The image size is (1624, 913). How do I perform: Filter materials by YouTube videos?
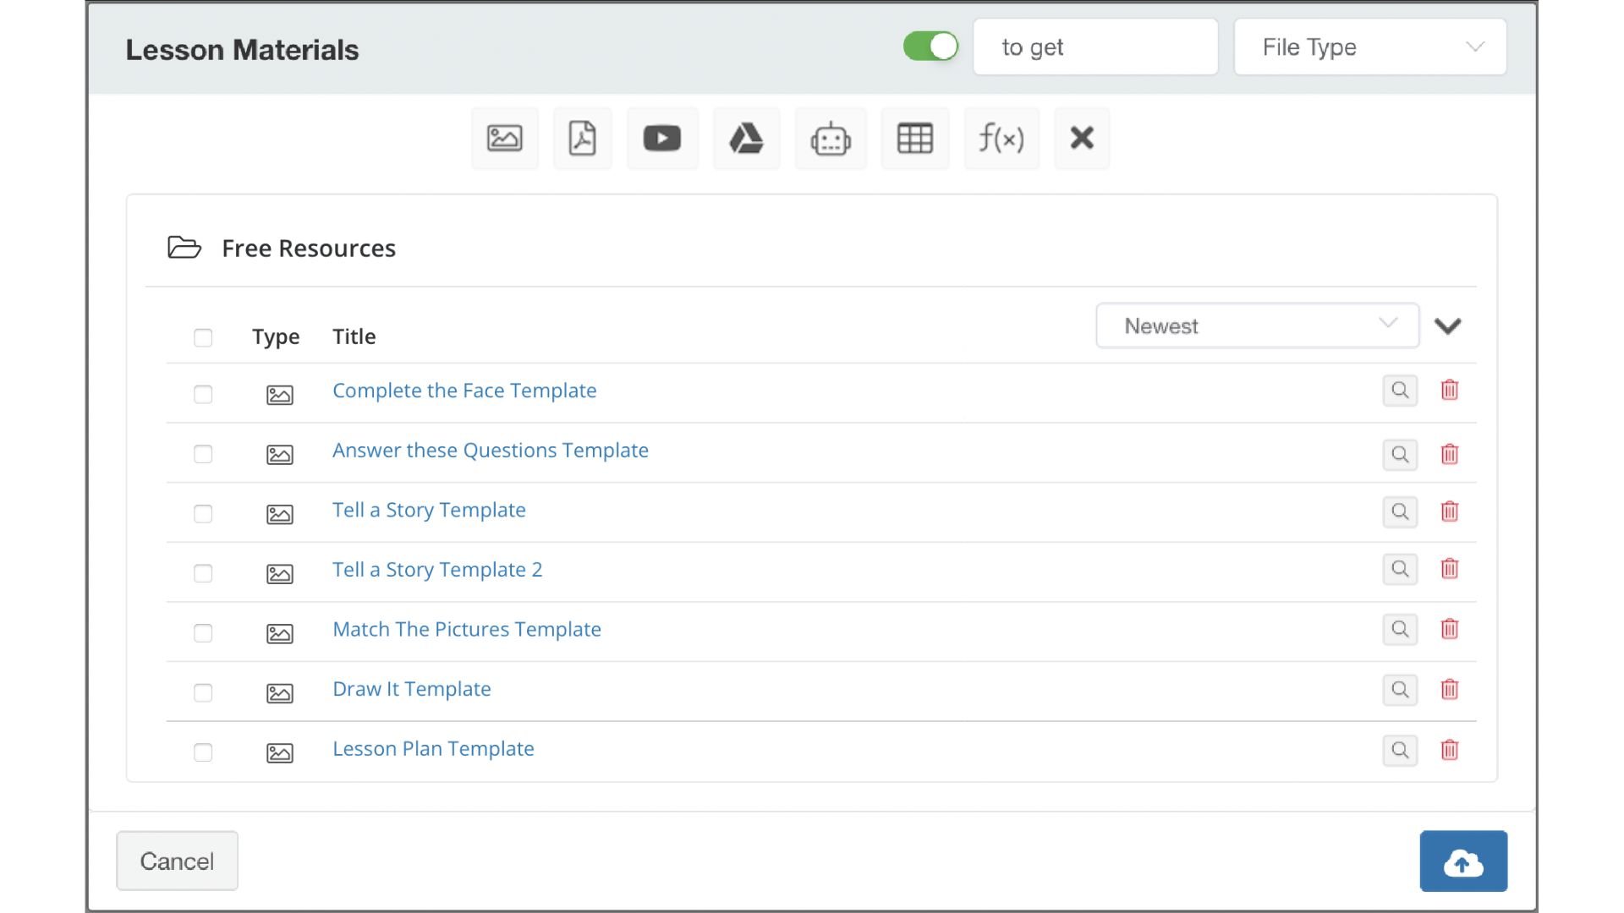(662, 138)
